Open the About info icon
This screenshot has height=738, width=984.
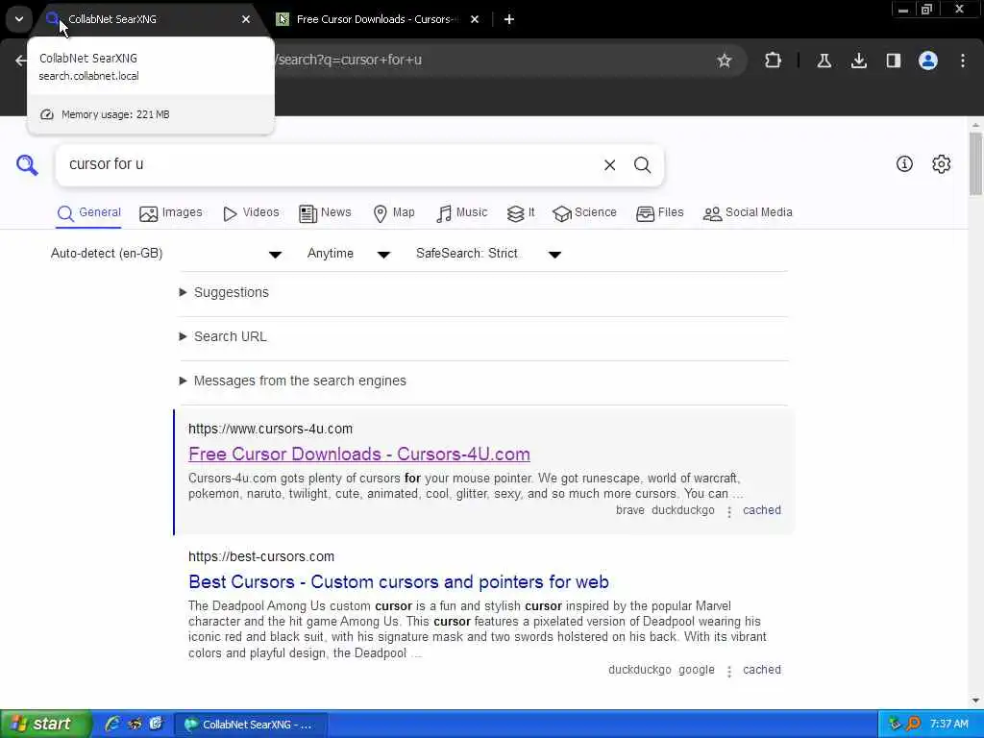pyautogui.click(x=904, y=163)
